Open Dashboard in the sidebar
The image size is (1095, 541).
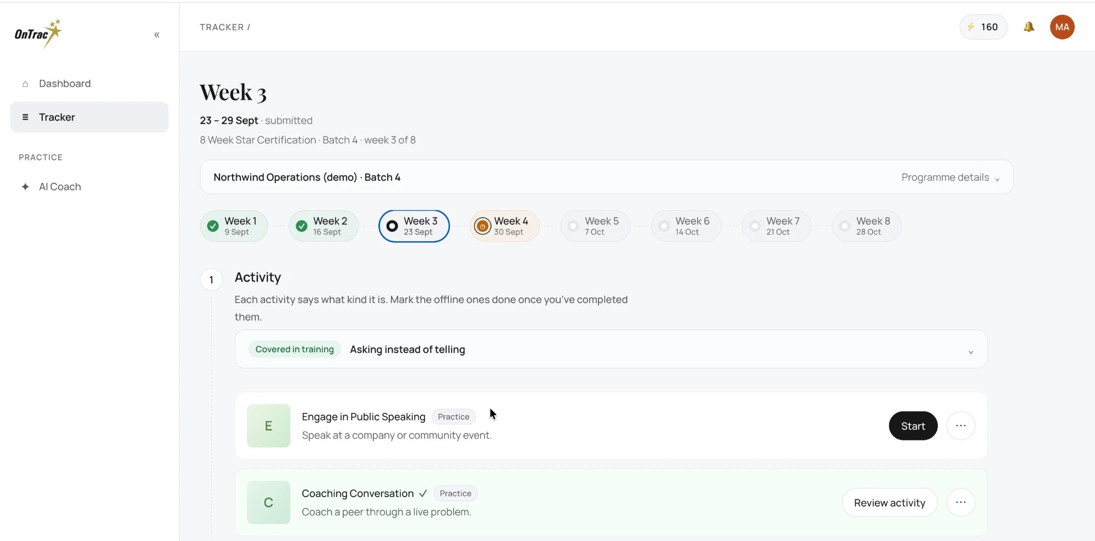tap(89, 84)
